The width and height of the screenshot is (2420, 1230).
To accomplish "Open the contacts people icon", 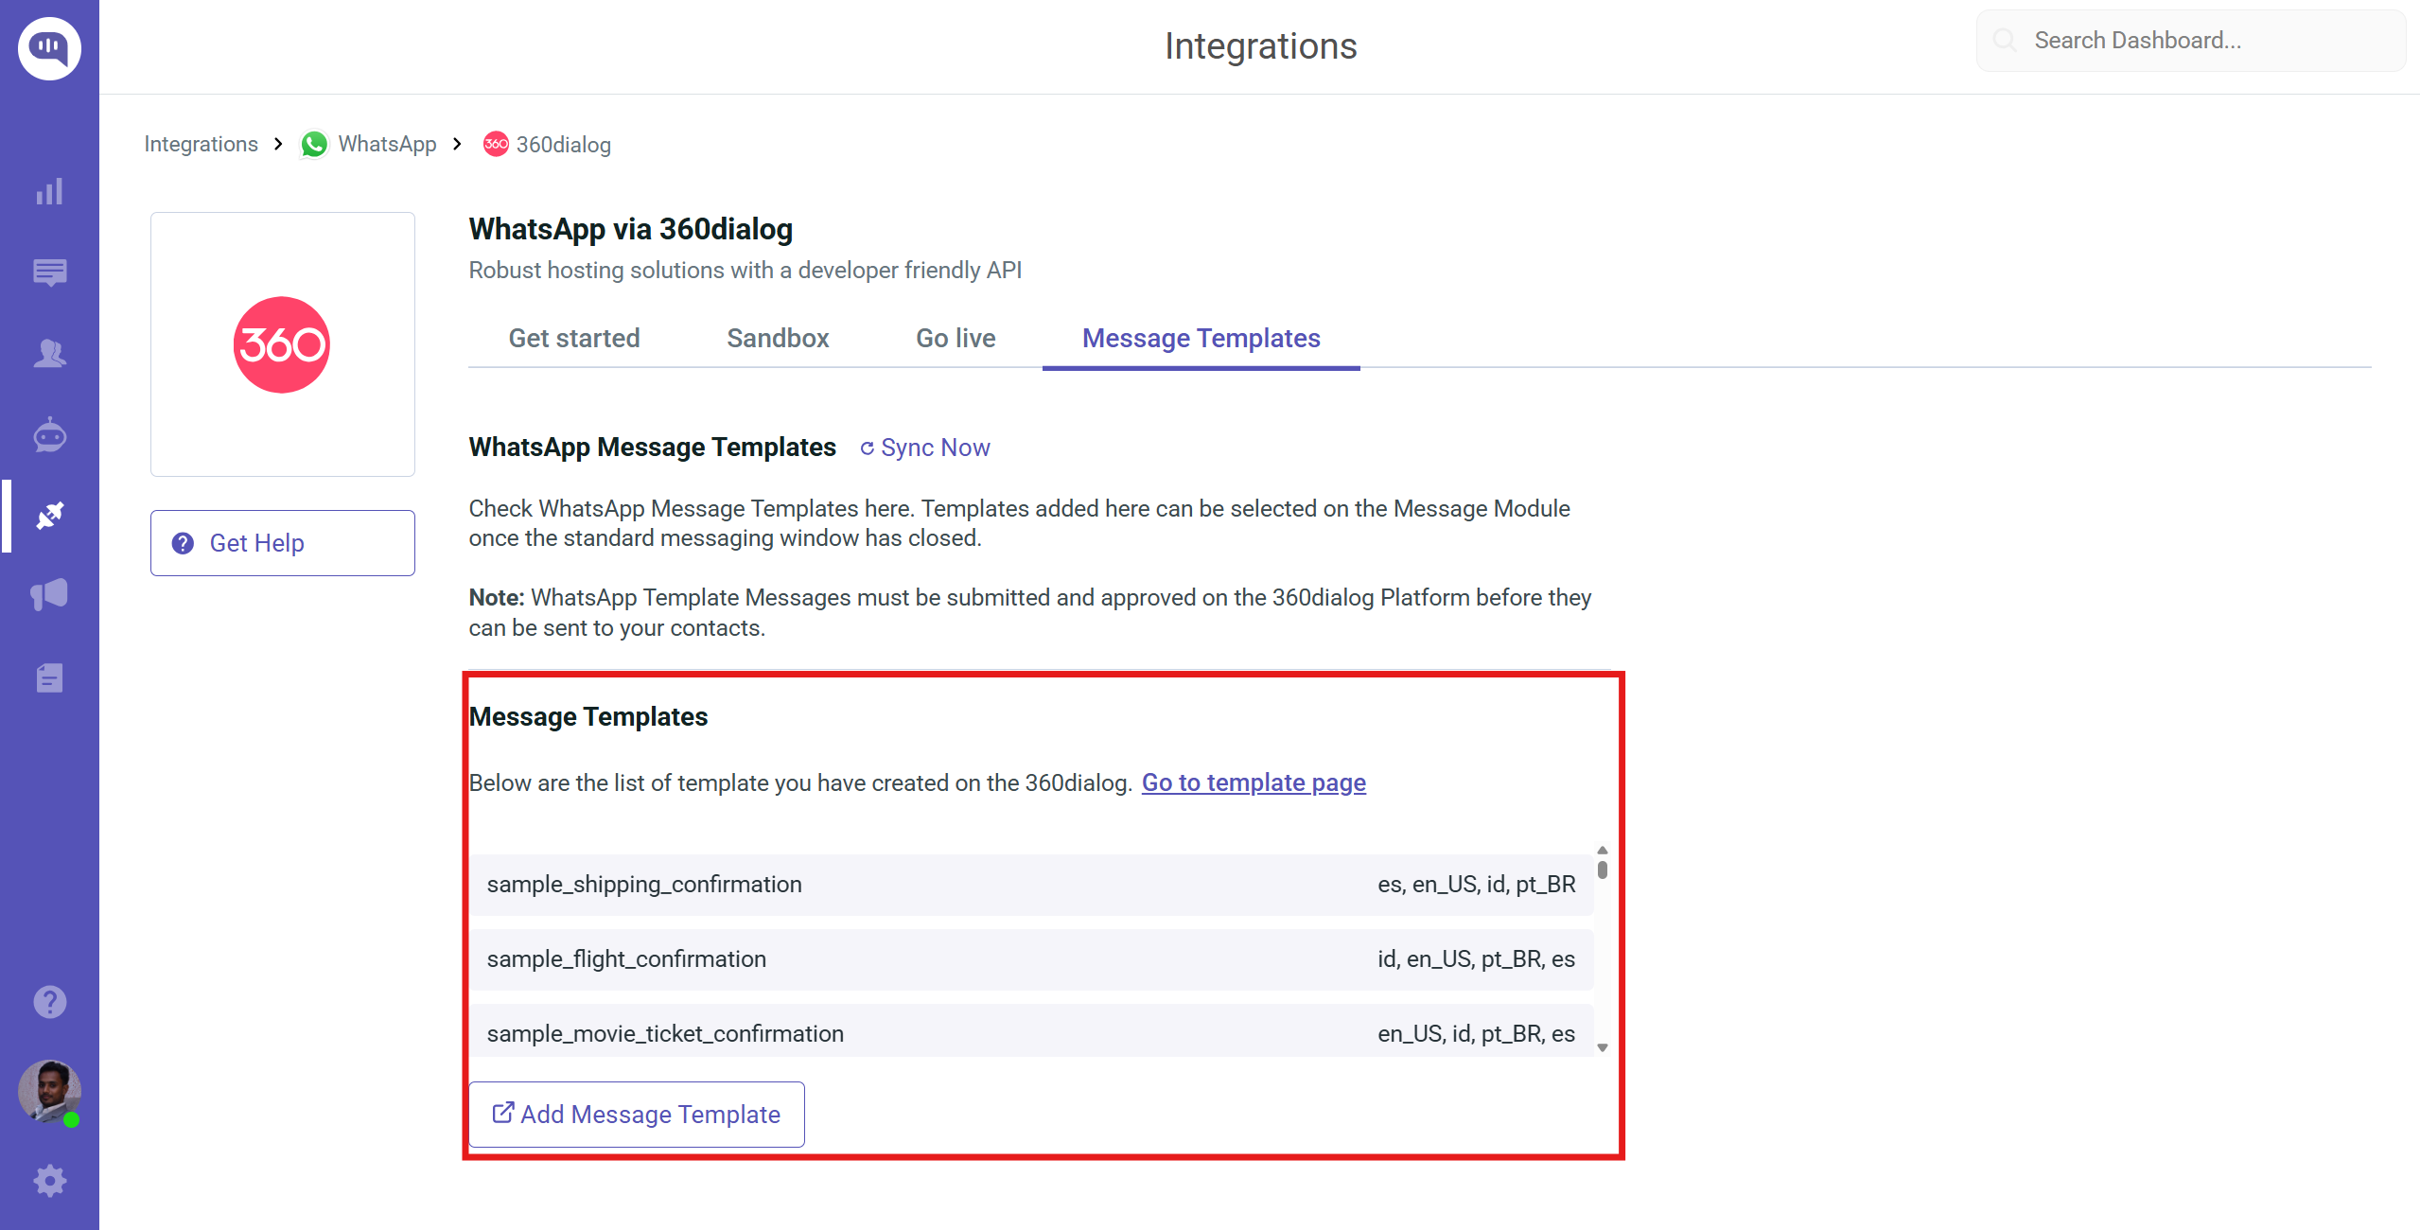I will 49,354.
